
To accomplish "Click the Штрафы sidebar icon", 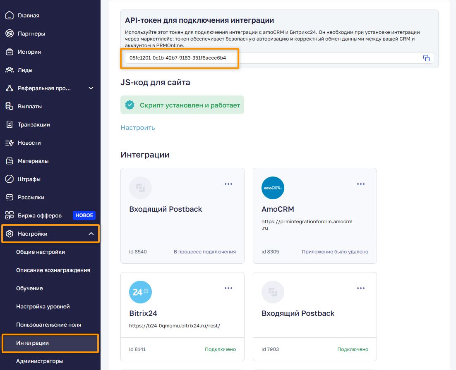I will [x=9, y=179].
